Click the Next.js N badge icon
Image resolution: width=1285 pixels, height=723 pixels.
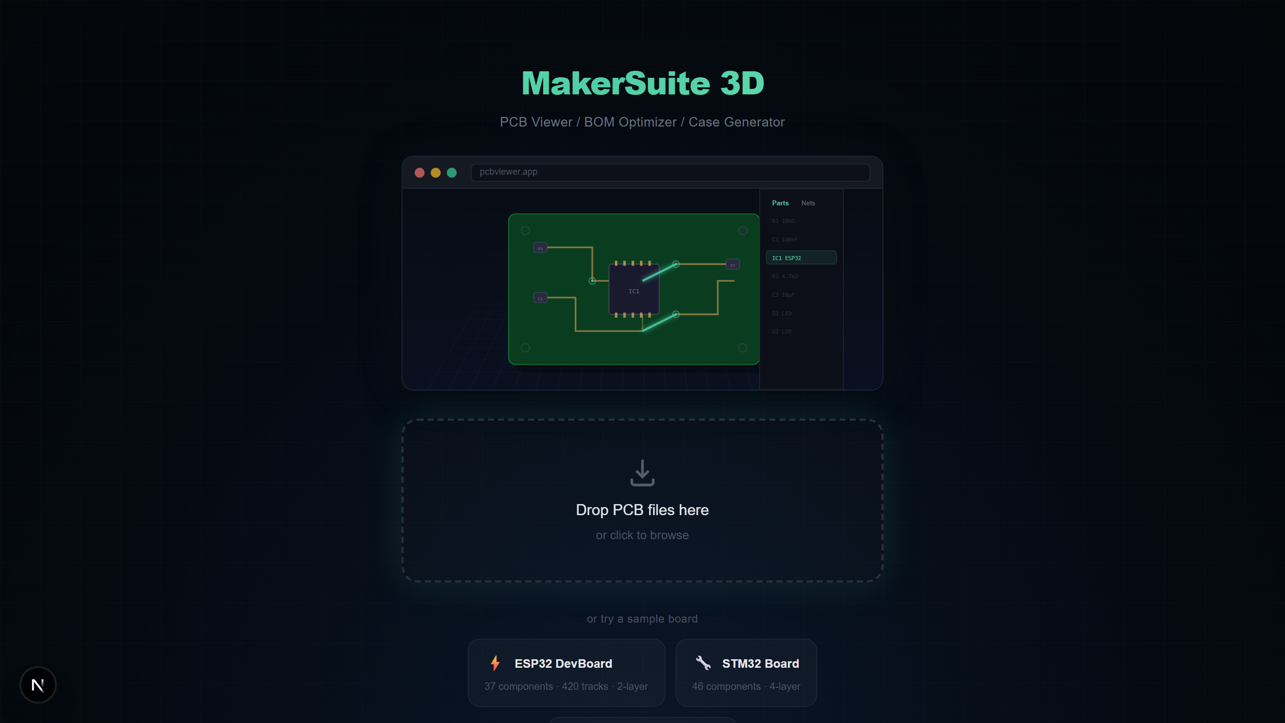(x=38, y=685)
